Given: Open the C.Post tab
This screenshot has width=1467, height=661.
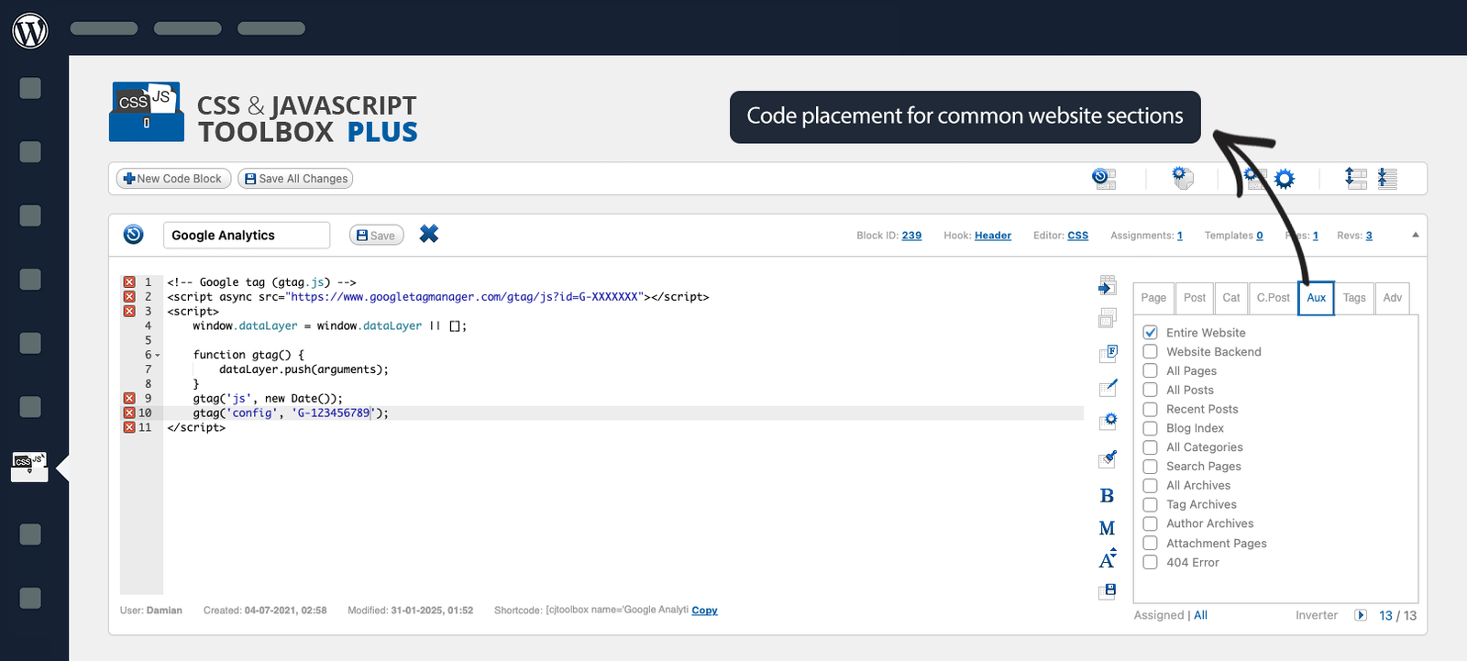Looking at the screenshot, I should tap(1273, 298).
